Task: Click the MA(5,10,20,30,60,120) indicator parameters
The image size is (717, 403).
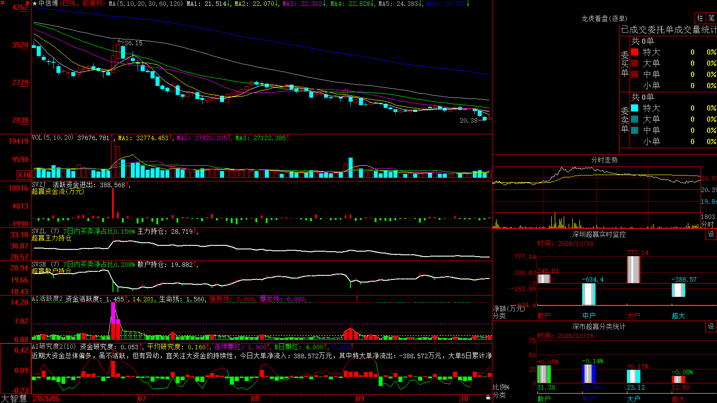Action: [x=146, y=4]
